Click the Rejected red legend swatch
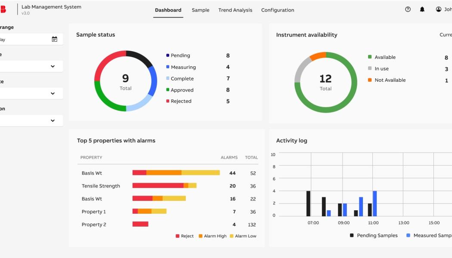This screenshot has height=258, width=452. (x=167, y=101)
